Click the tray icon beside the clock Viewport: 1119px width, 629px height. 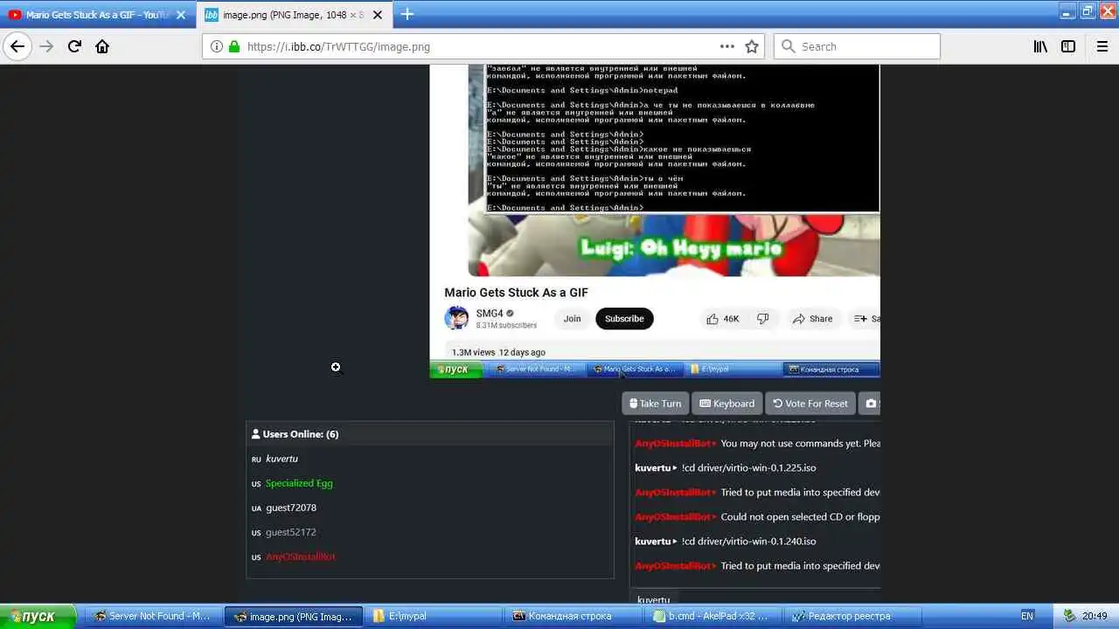(1070, 616)
